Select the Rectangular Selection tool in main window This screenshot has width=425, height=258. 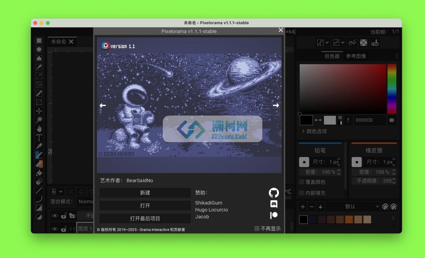pyautogui.click(x=39, y=41)
